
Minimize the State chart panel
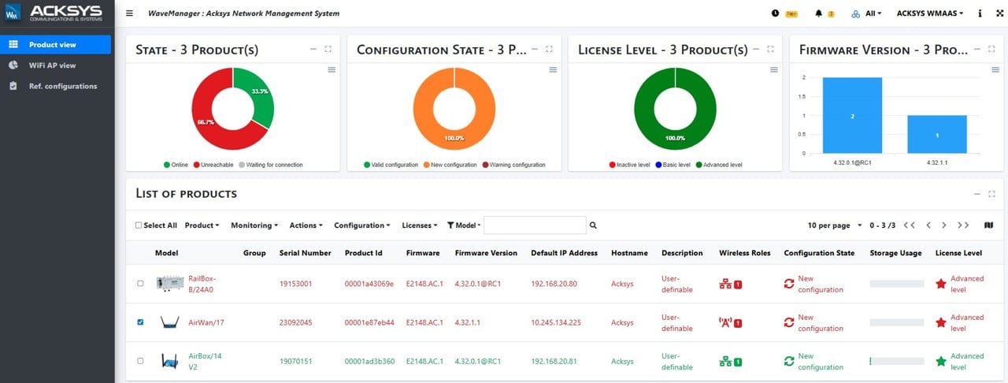[313, 49]
